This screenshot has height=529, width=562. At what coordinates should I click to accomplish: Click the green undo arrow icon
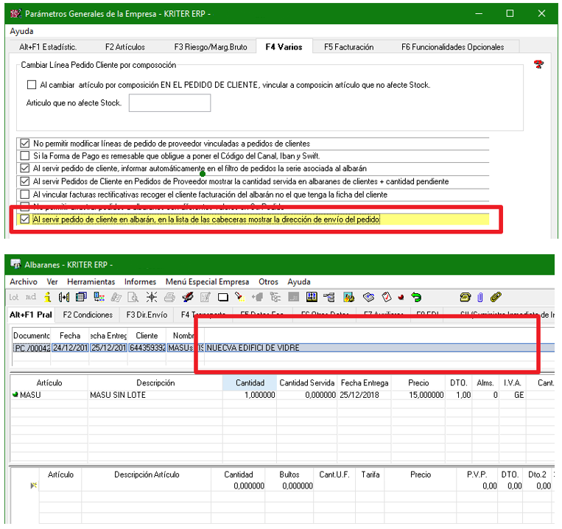pos(416,297)
